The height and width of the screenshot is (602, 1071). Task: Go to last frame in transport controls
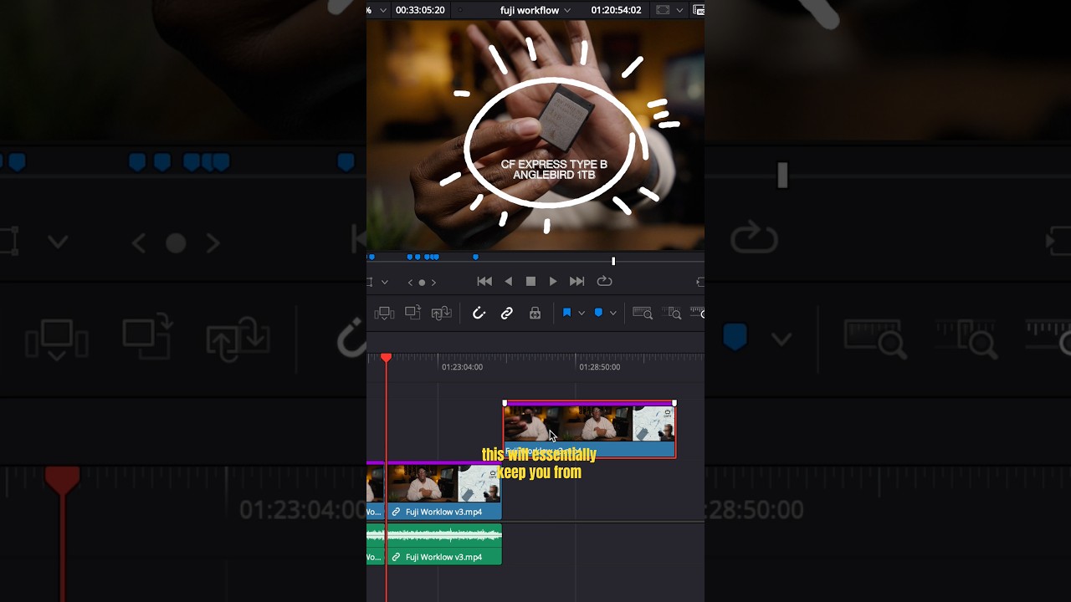coord(576,282)
